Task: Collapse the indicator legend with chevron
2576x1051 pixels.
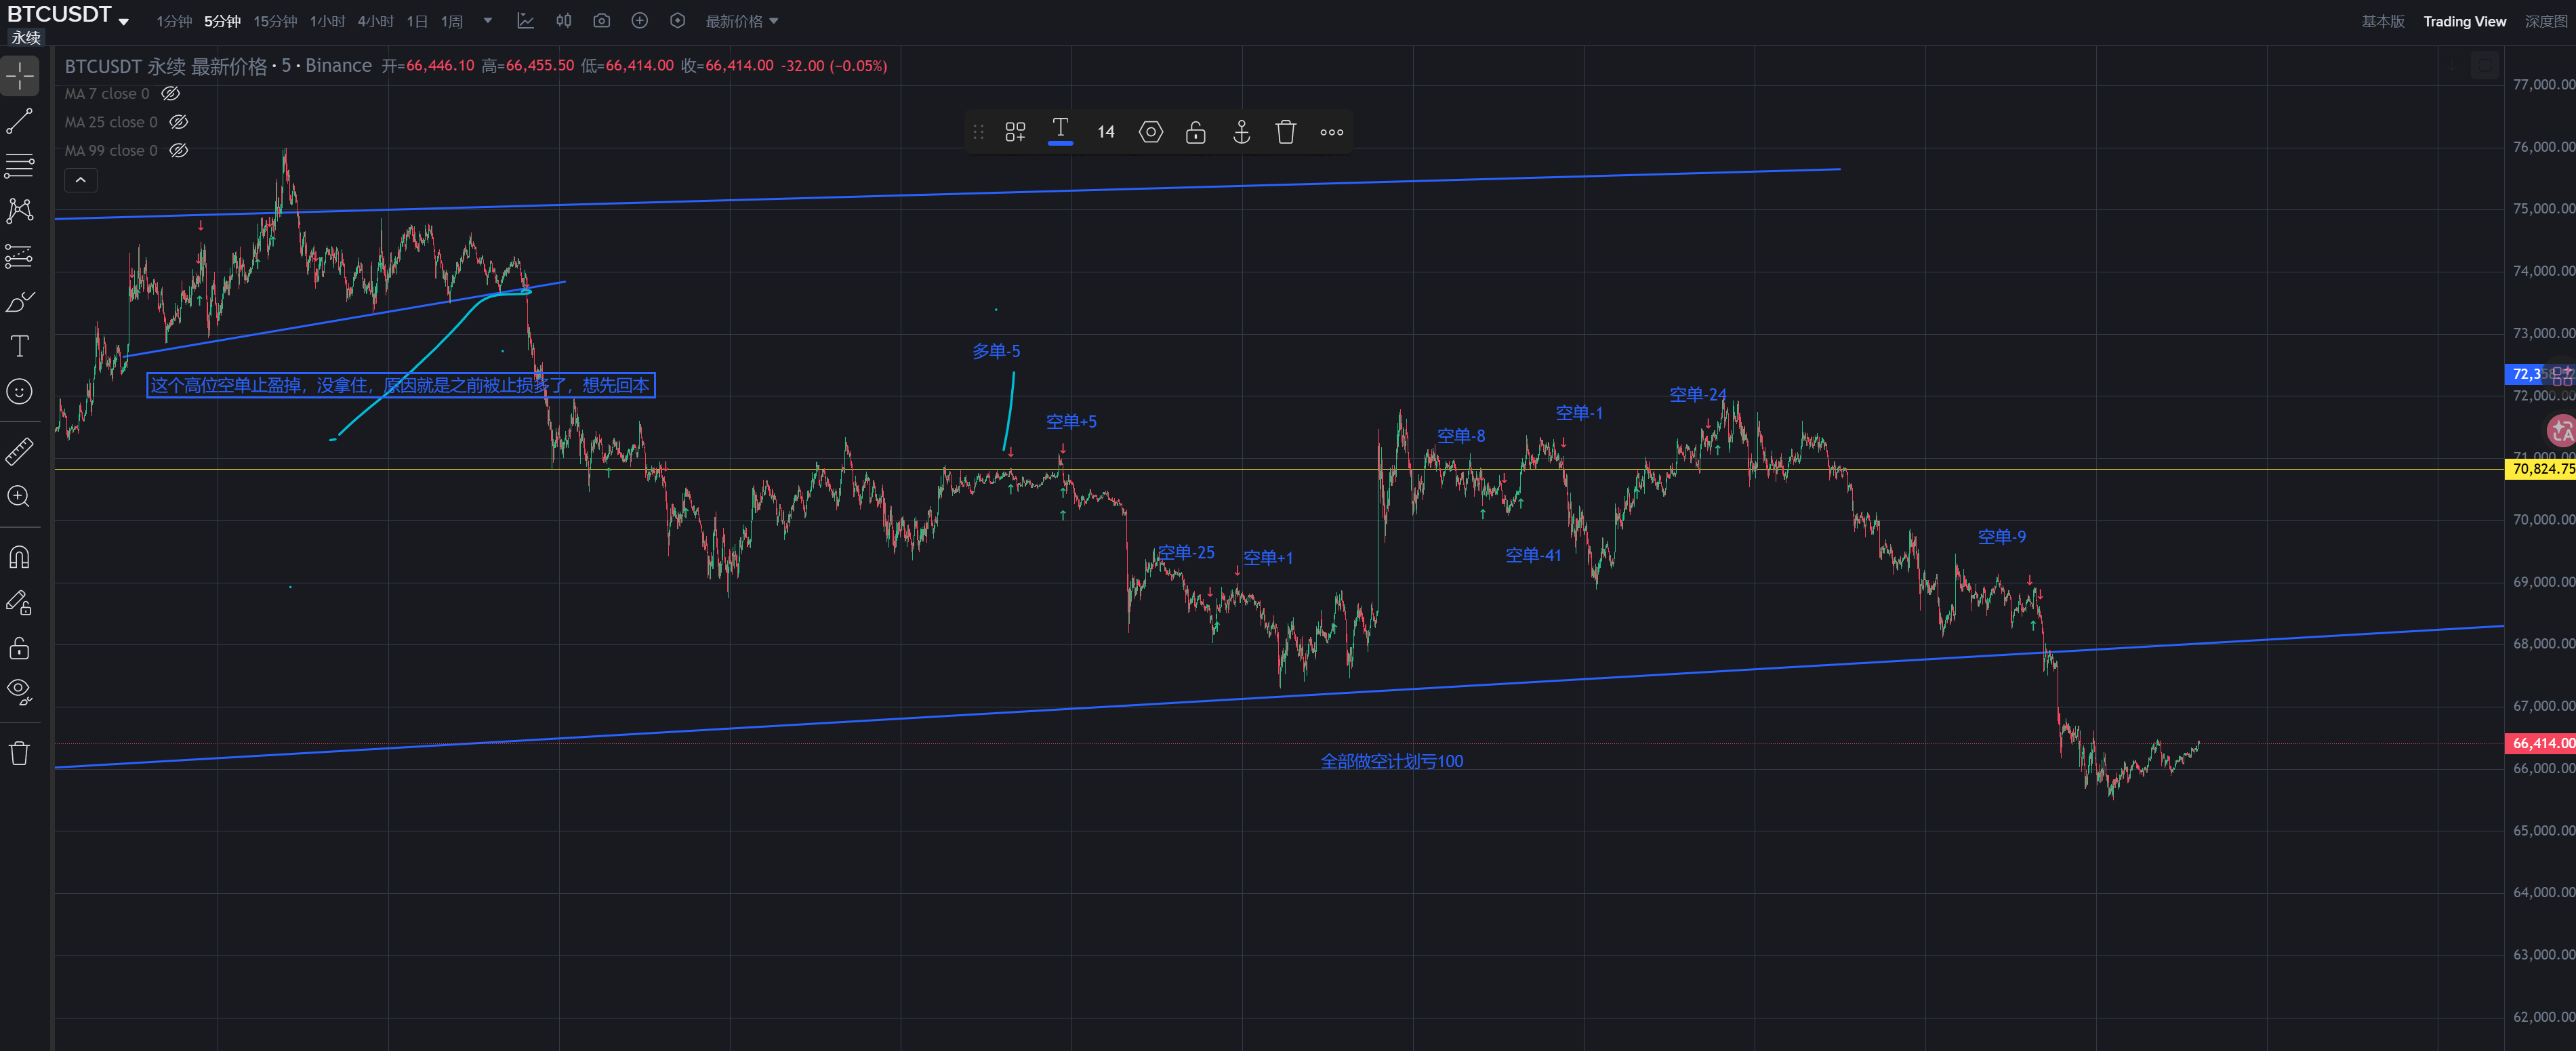Action: pyautogui.click(x=81, y=180)
